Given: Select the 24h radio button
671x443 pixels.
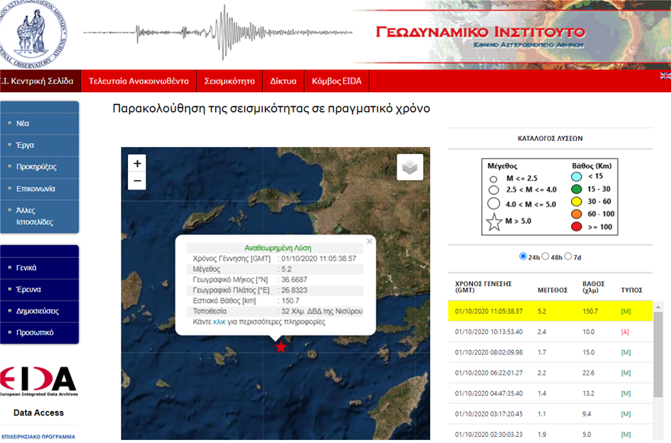Looking at the screenshot, I should [x=522, y=257].
